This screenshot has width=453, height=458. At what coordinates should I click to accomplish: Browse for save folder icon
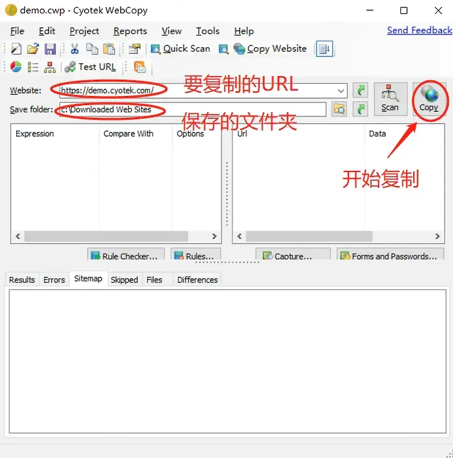[x=339, y=109]
